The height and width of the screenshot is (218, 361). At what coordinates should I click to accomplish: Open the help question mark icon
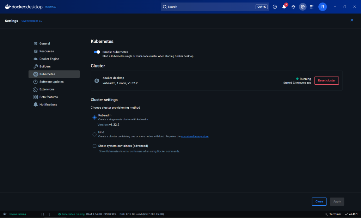[275, 7]
